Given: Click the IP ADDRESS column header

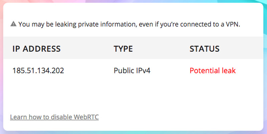Looking at the screenshot, I should point(36,49).
